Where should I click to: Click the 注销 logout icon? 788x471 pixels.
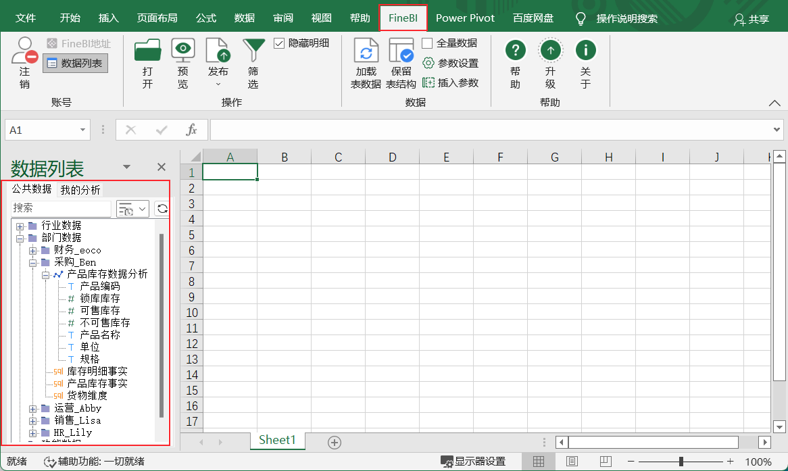pyautogui.click(x=24, y=50)
